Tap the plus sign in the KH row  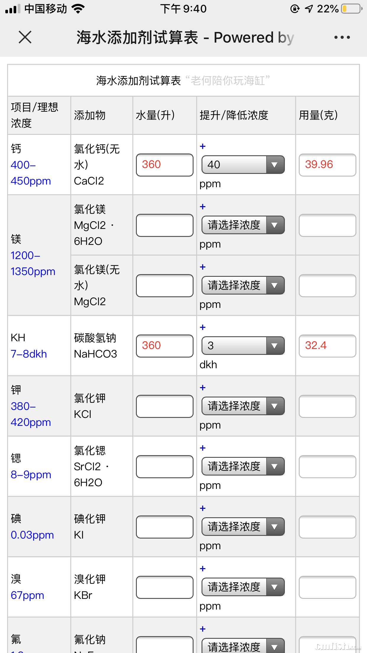point(203,327)
